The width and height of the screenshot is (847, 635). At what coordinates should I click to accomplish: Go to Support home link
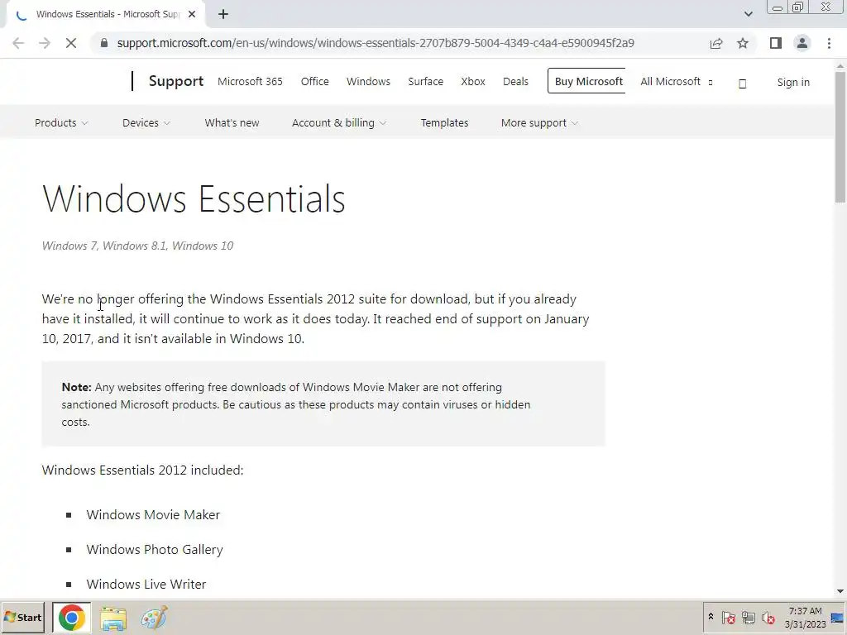point(176,81)
